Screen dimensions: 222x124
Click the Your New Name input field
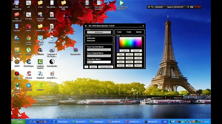click(x=99, y=62)
